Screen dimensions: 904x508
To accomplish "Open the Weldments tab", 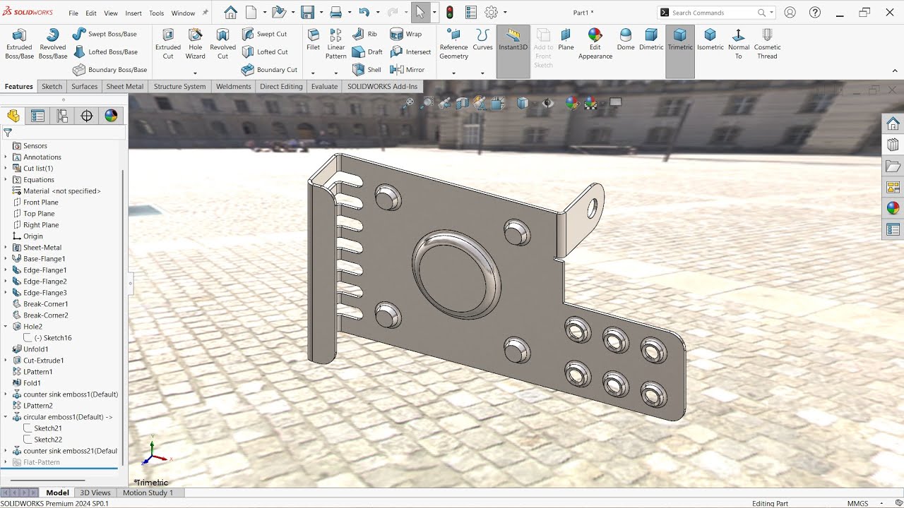I will 233,86.
